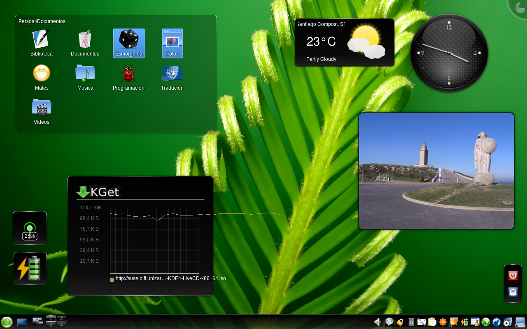Open the Klipper clipboard tray icon

(432, 322)
